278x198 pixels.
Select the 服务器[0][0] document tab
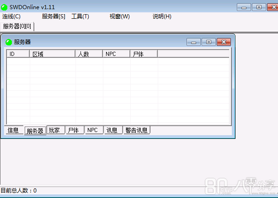[x=17, y=27]
